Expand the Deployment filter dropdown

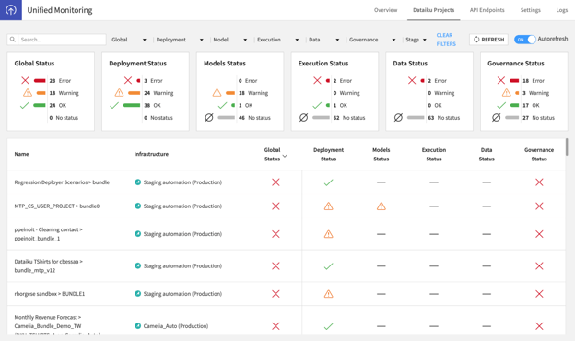180,40
